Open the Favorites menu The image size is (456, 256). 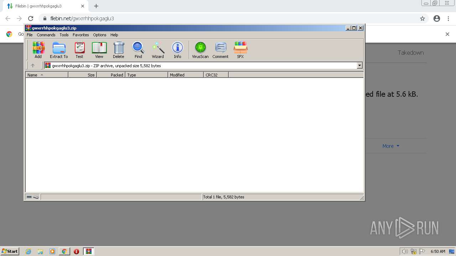81,35
